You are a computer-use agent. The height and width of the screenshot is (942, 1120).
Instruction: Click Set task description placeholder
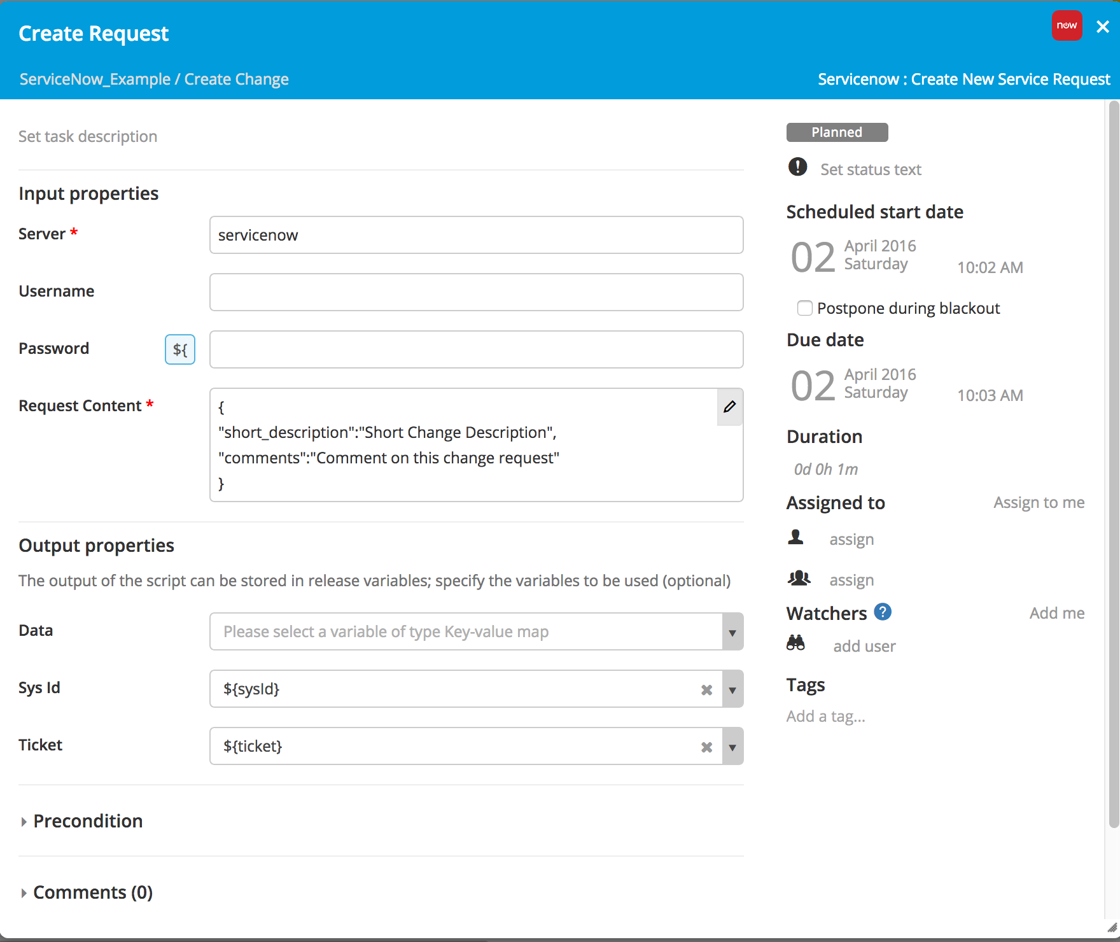pyautogui.click(x=88, y=136)
